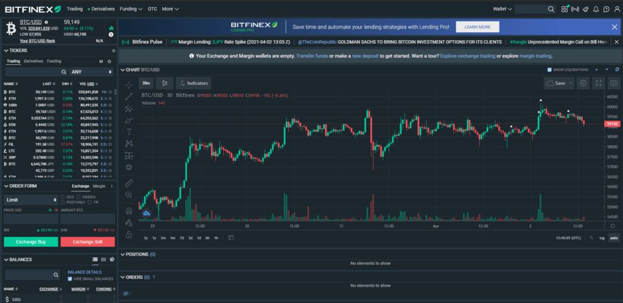Open the Trading menu in header
Viewport: 623px width, 303px height.
coord(75,9)
